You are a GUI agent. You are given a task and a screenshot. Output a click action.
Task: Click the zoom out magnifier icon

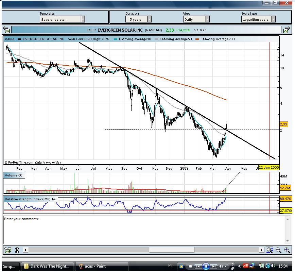pos(278,250)
